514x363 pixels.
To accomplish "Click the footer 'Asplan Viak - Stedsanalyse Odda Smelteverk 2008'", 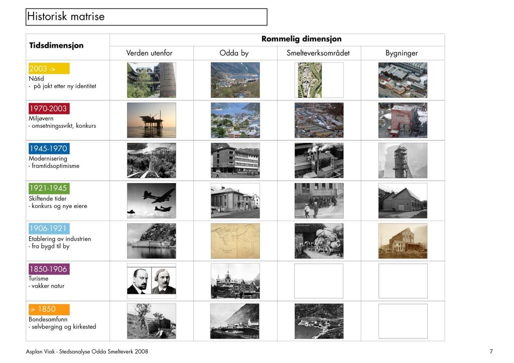I will pos(87,351).
